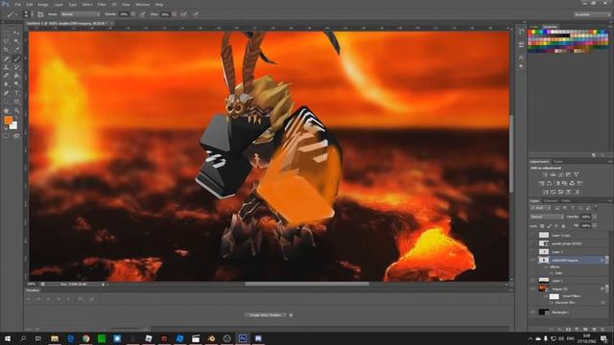This screenshot has width=614, height=345.
Task: Select the Horizontal Type tool
Action: pos(16,93)
